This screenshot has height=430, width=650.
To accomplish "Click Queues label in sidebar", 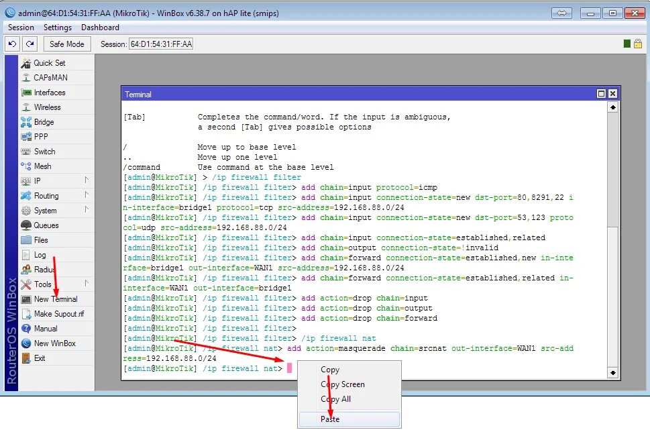I will coord(46,225).
